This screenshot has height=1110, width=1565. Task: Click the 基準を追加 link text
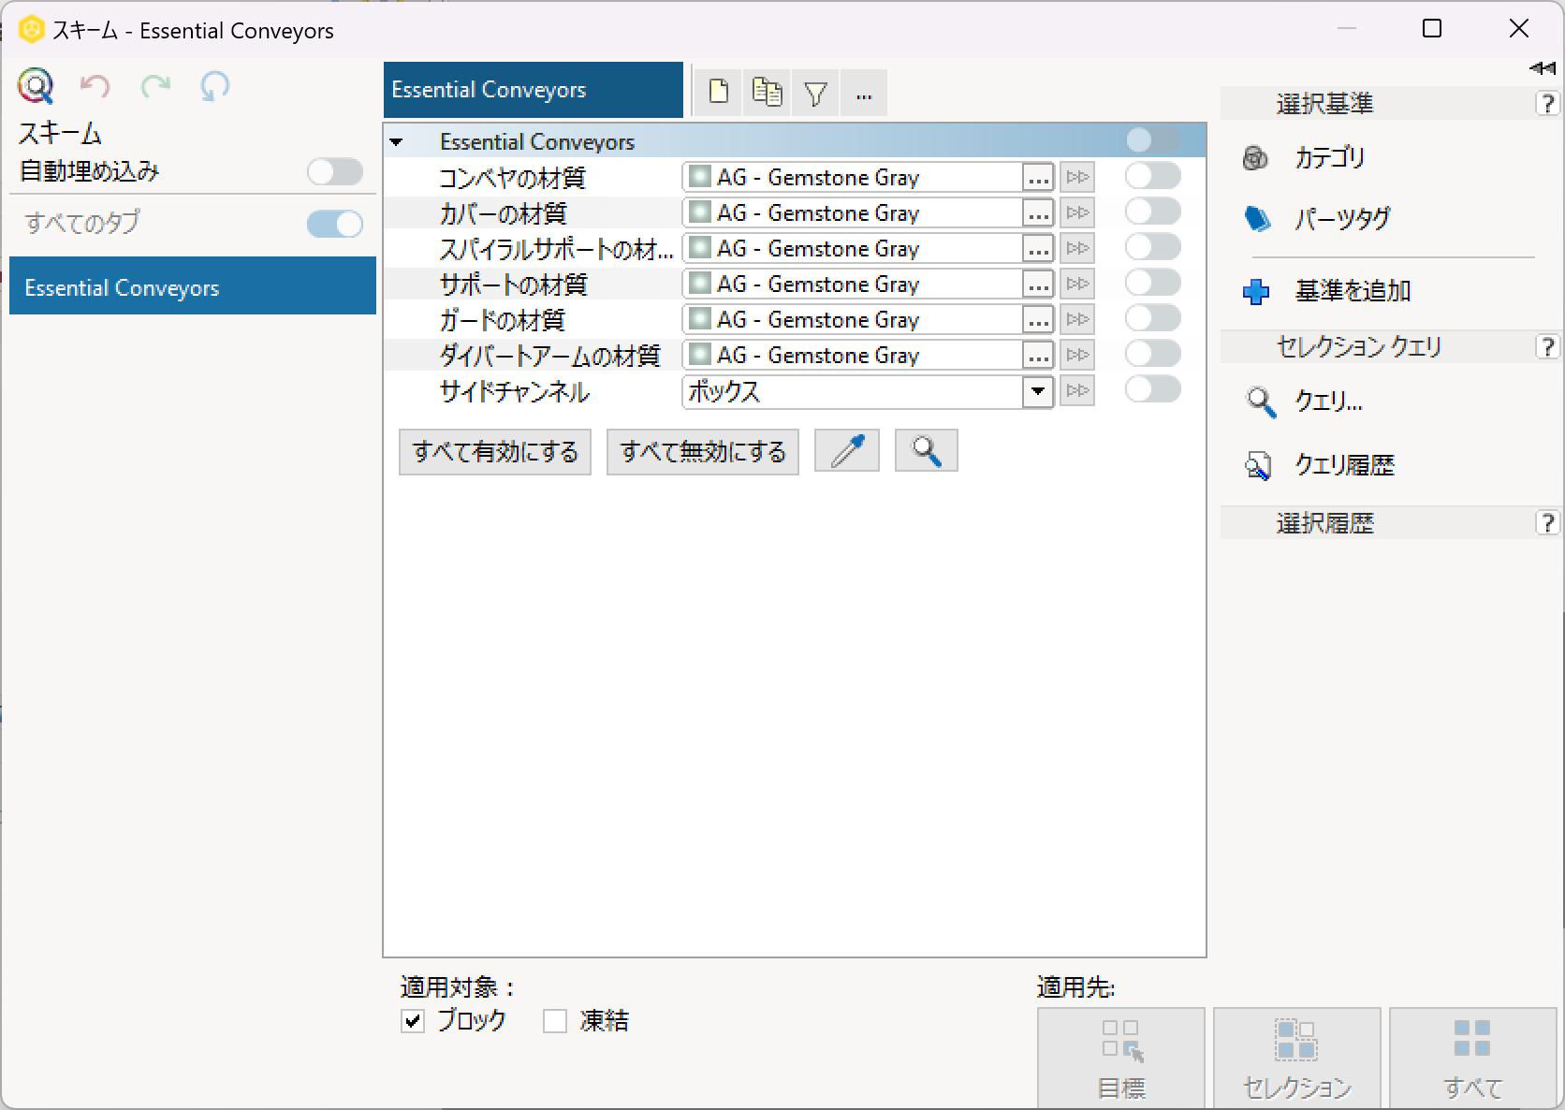click(x=1353, y=292)
